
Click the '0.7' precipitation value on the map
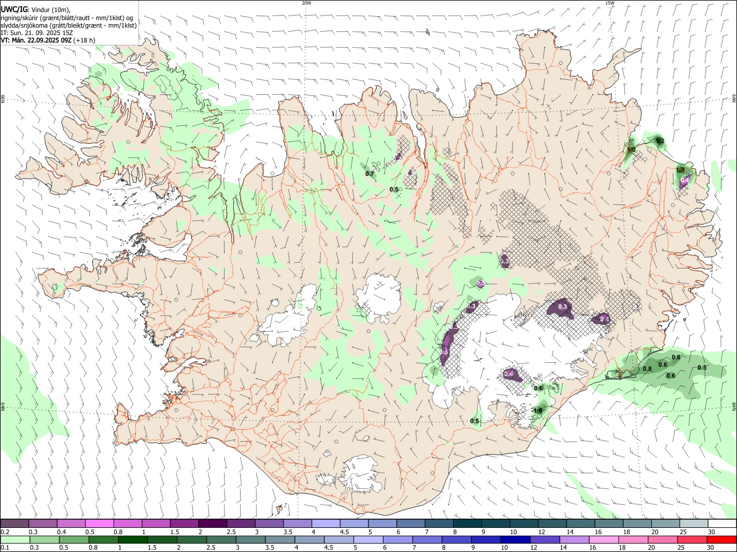tap(370, 174)
